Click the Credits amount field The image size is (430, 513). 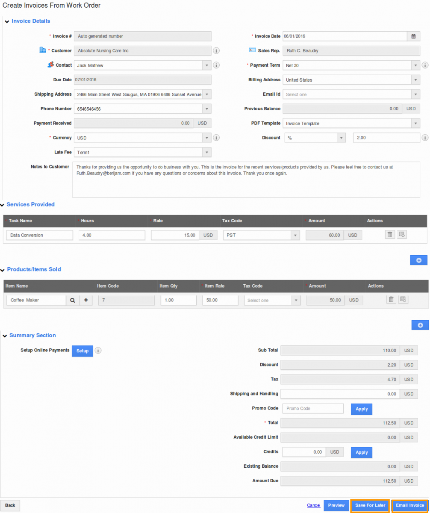pos(304,452)
